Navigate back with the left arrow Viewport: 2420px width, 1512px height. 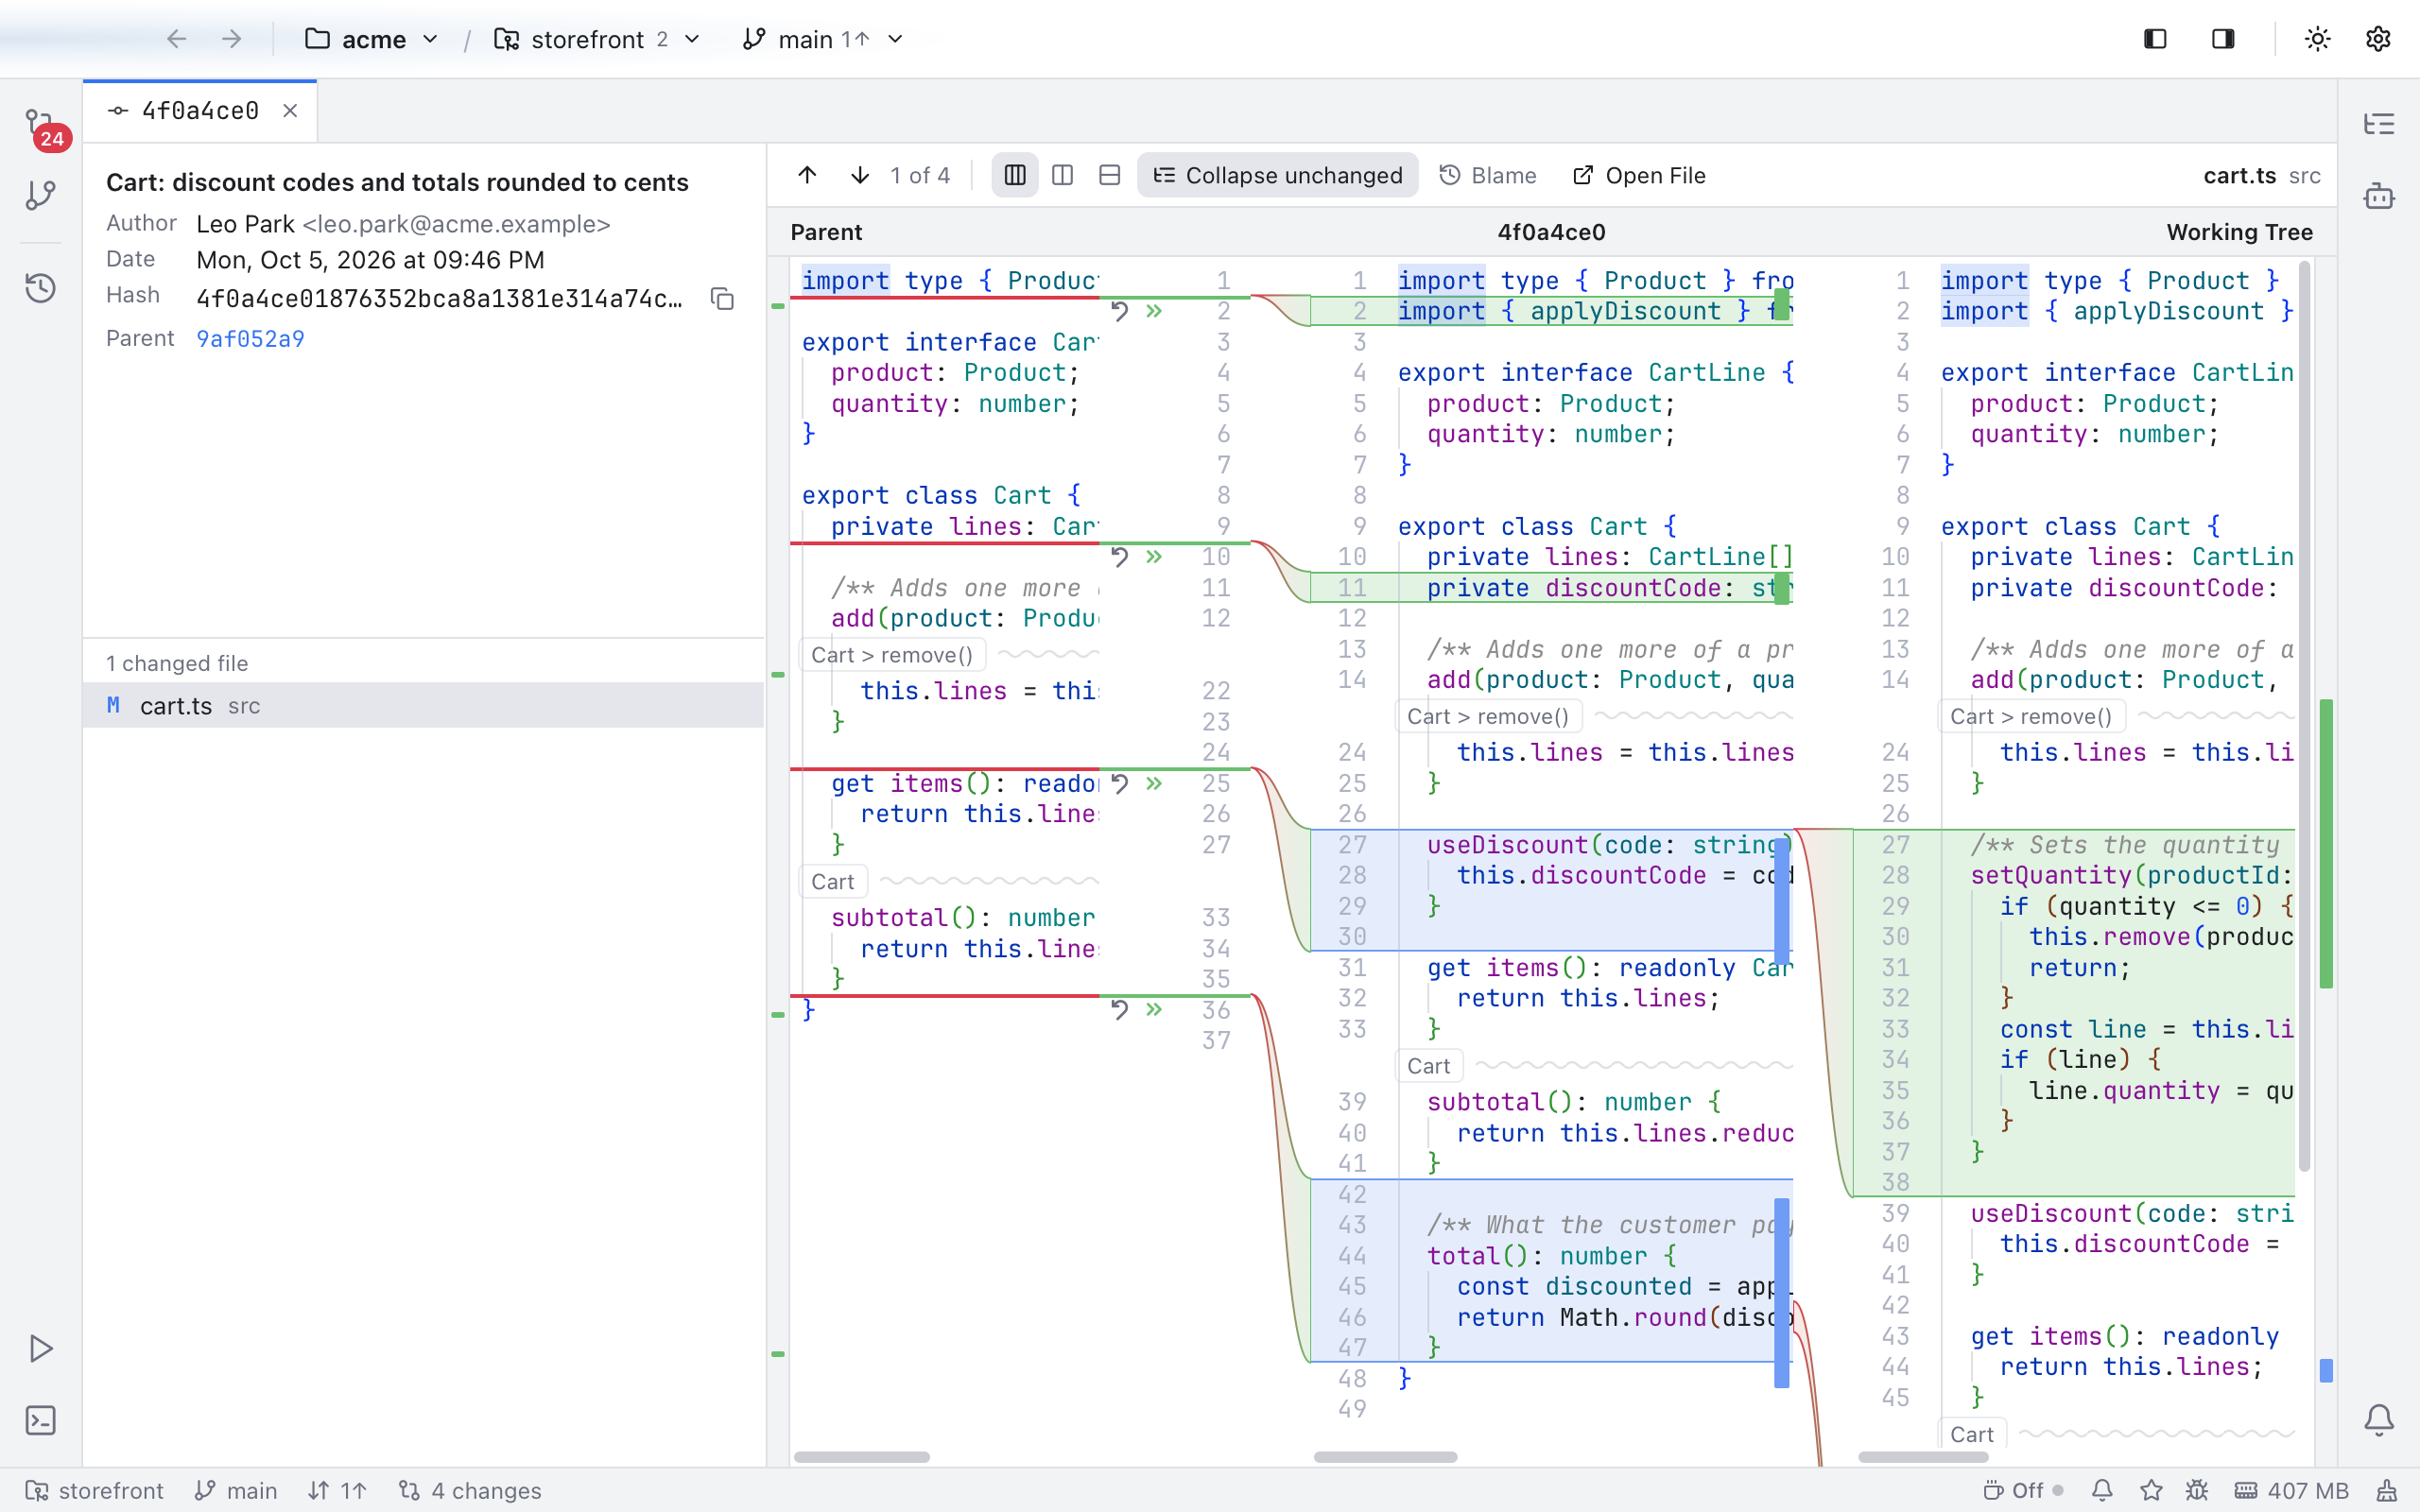[x=177, y=39]
